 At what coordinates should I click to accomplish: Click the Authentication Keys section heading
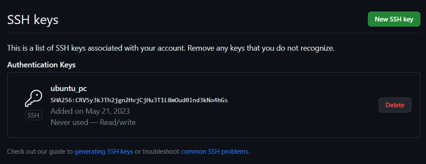[41, 65]
